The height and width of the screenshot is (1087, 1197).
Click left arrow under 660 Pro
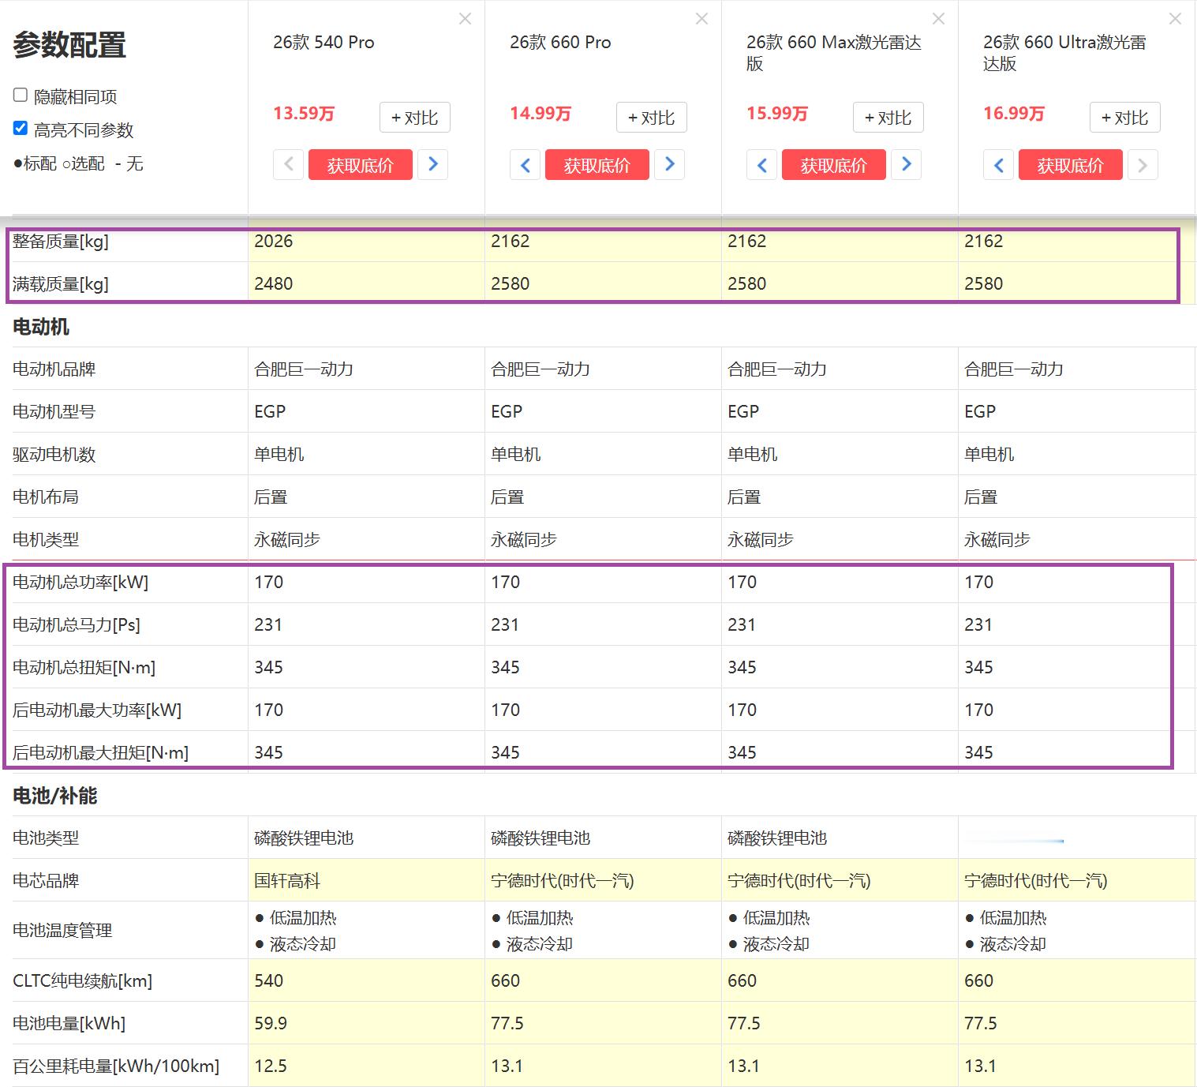(x=525, y=164)
